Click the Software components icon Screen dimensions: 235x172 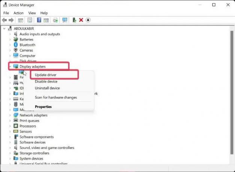[x=16, y=137]
